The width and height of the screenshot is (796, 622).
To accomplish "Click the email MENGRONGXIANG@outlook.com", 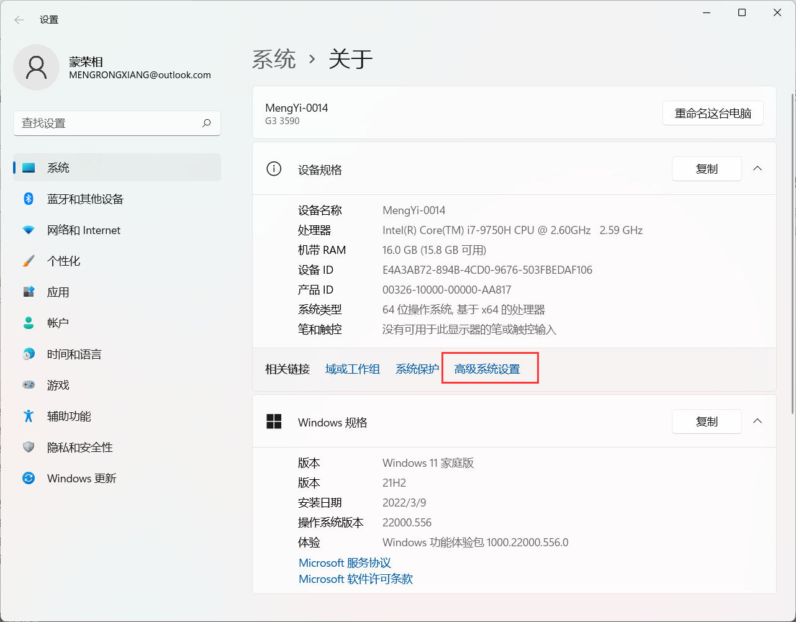I will 140,75.
